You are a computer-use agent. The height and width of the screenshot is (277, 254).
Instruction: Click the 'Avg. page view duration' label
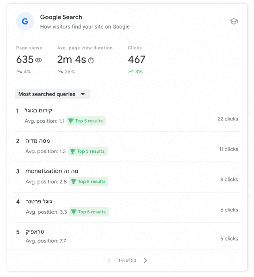pyautogui.click(x=85, y=48)
